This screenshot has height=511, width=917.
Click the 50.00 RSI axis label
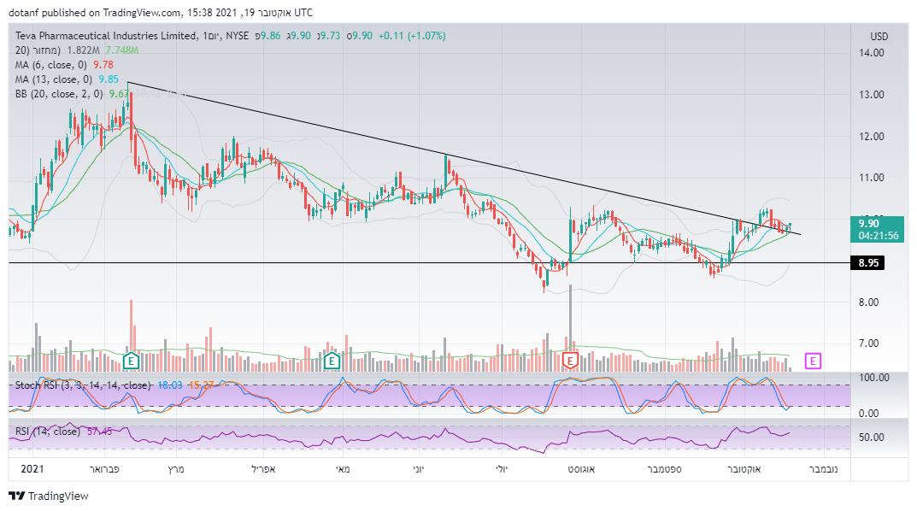tap(872, 438)
